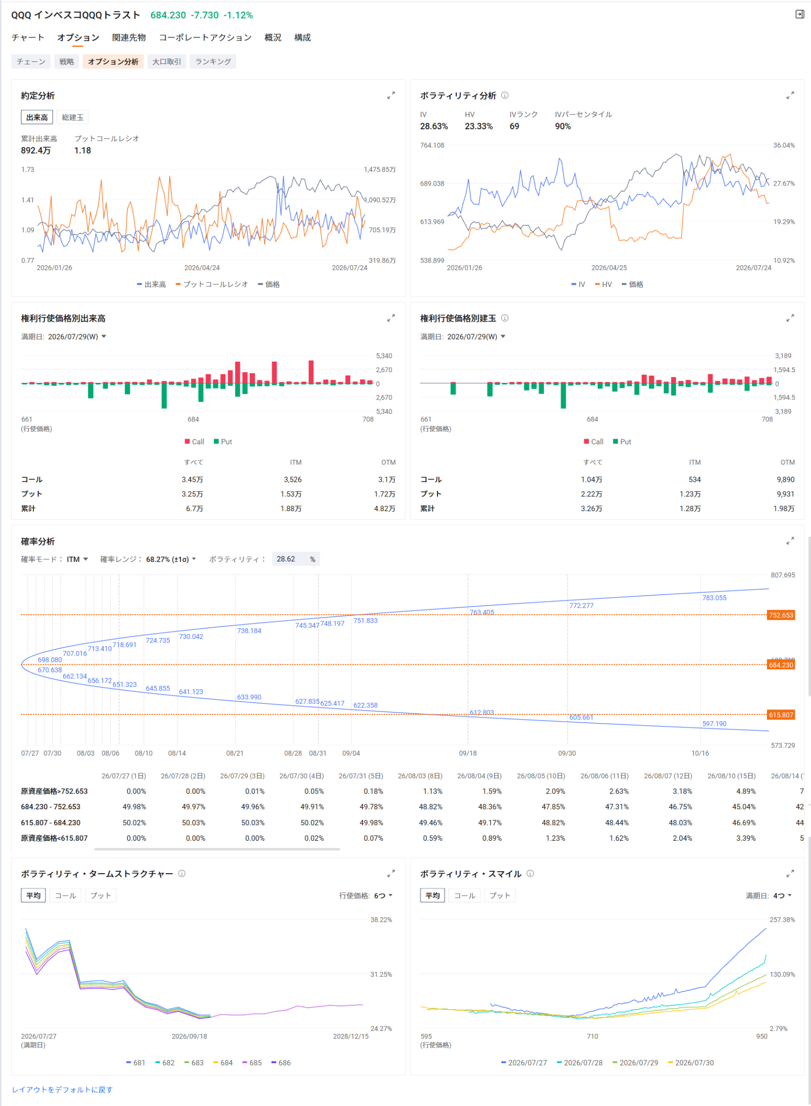Open info icon beside 権利行使価格別建玉
The image size is (811, 1106).
[x=505, y=318]
